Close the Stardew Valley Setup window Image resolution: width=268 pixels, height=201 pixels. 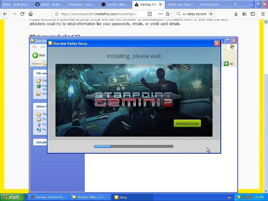pyautogui.click(x=217, y=43)
